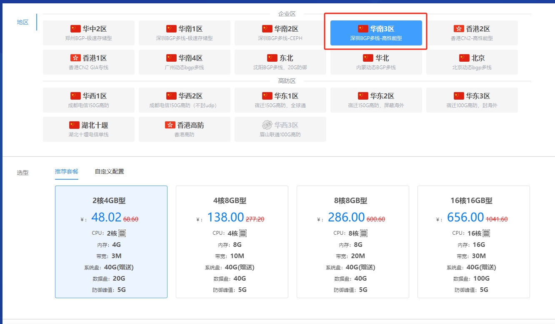Select the 16核16GB型 package card
Image resolution: width=555 pixels, height=324 pixels.
[x=474, y=242]
